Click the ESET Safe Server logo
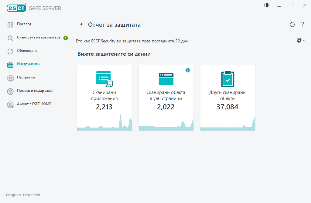 (x=34, y=8)
